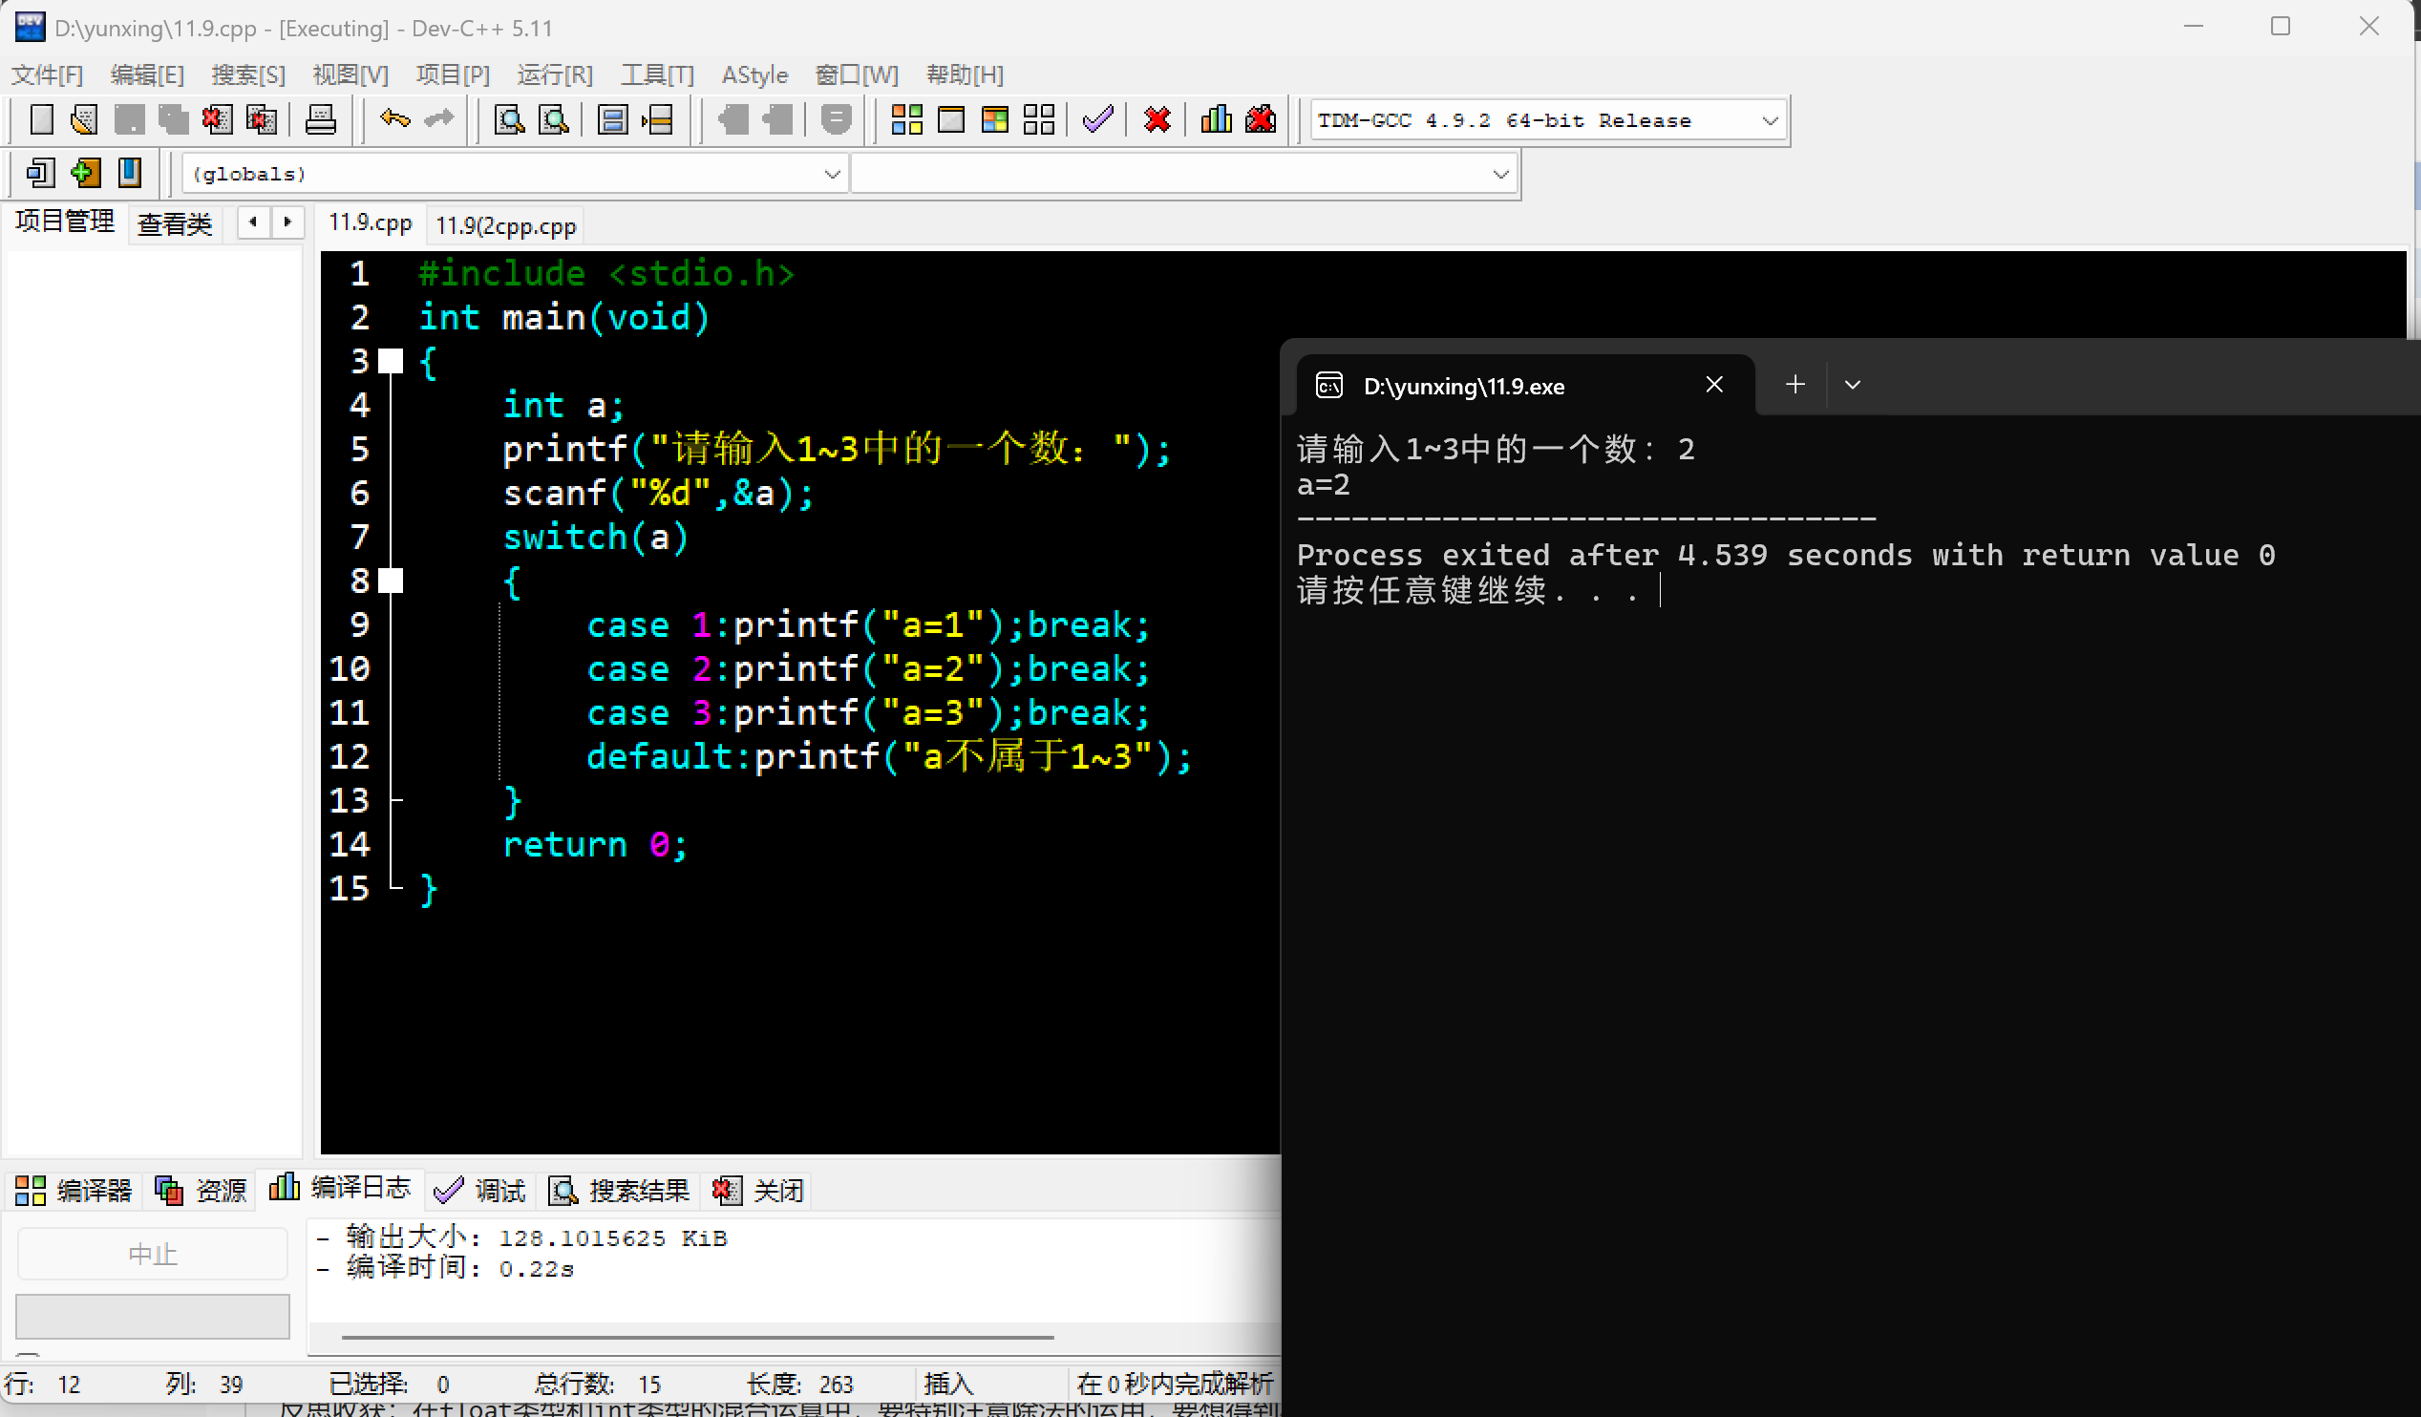Click the green plus insert icon
This screenshot has width=2421, height=1417.
(85, 174)
